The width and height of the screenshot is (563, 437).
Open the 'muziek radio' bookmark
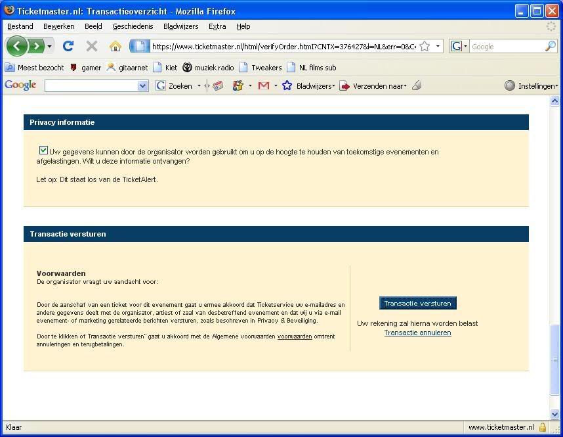208,68
